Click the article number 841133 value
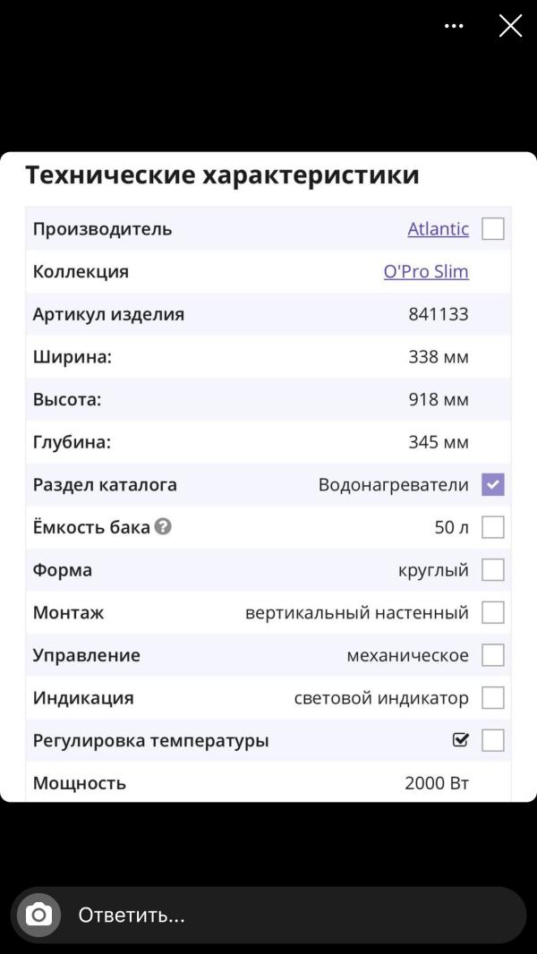The image size is (537, 954). [x=439, y=314]
